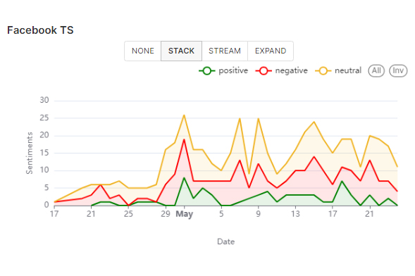Click the '25' y-axis tick label
The height and width of the screenshot is (276, 415).
[44, 118]
